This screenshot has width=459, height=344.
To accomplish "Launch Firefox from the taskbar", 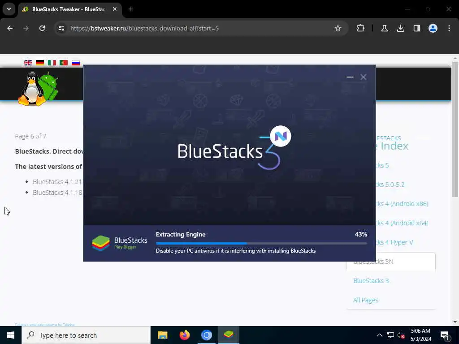I will pos(184,335).
